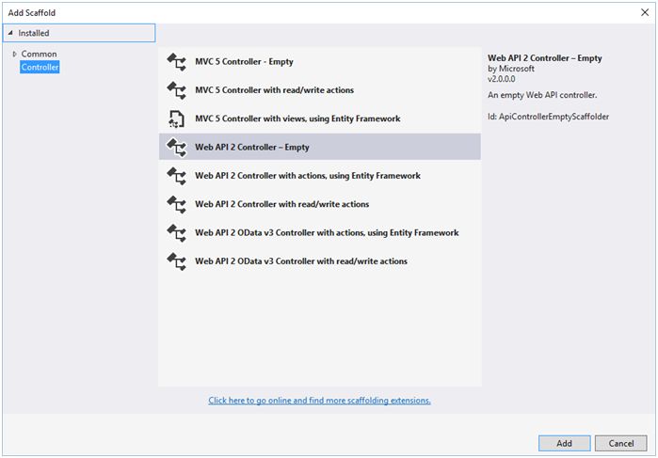This screenshot has width=658, height=458.
Task: Pick Web API 2 Controller with read/write actions
Action: (x=319, y=204)
